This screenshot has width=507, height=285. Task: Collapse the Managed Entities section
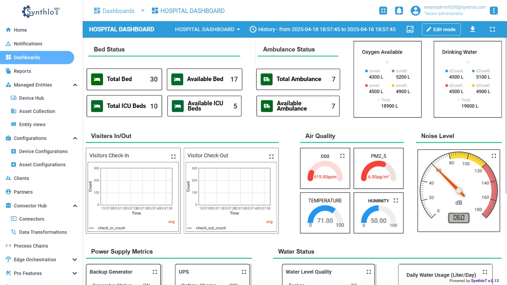tap(75, 85)
